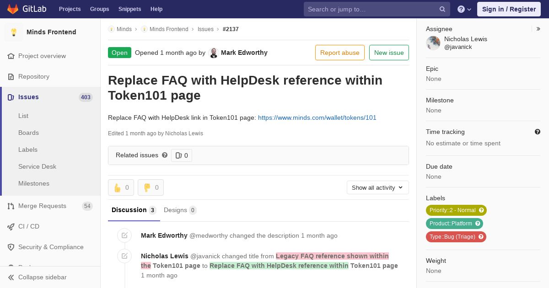Open the Boards sidebar item
Screen dimensions: 549x288
click(28, 133)
